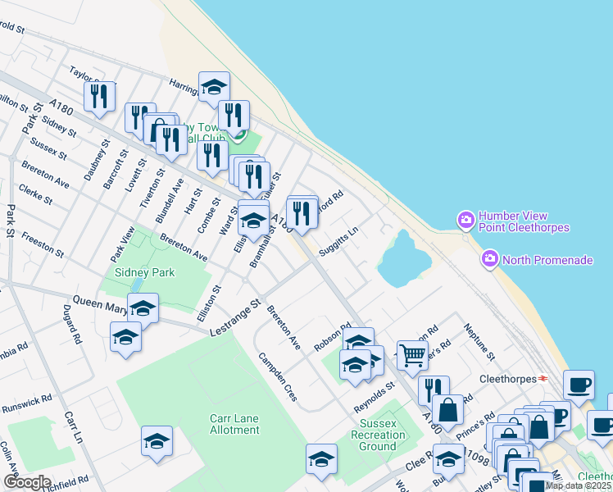Screen dimensions: 613x492
Task: Select the Carr Ln road label
Action: point(74,427)
